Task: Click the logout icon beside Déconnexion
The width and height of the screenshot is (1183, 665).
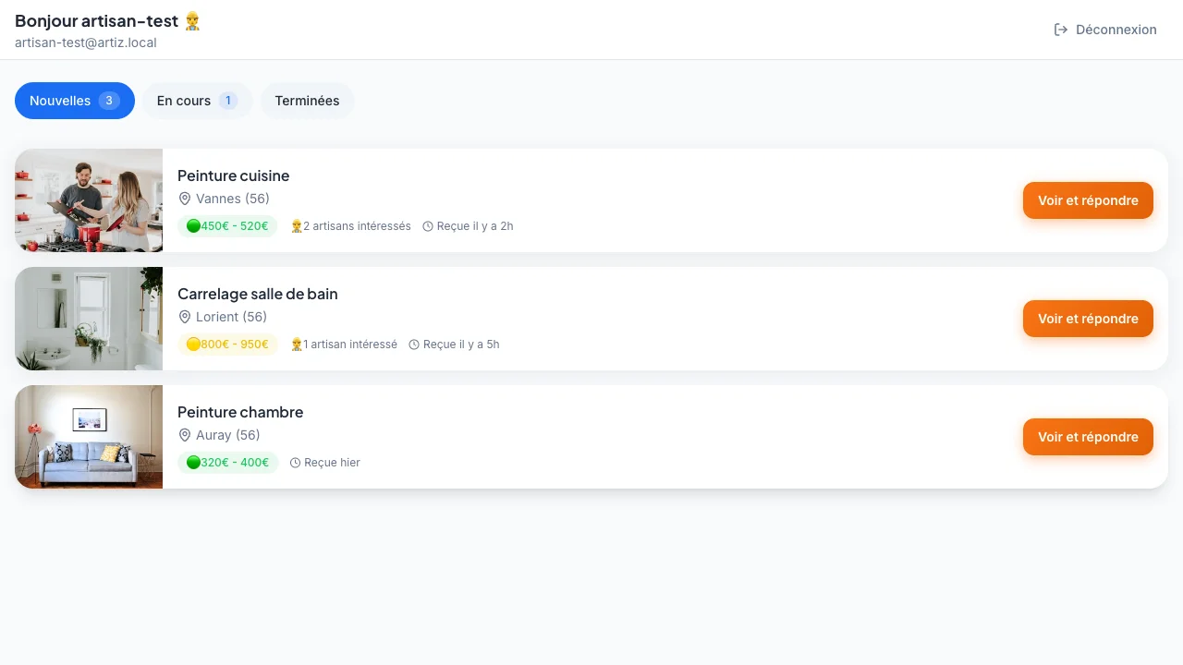Action: pyautogui.click(x=1061, y=30)
